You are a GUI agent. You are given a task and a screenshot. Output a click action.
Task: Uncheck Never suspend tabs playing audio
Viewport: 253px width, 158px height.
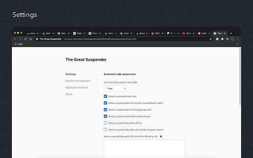coord(106,110)
